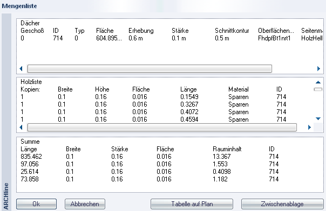
Task: Click the ARCHline vertical sidebar label
Action: tap(6, 196)
